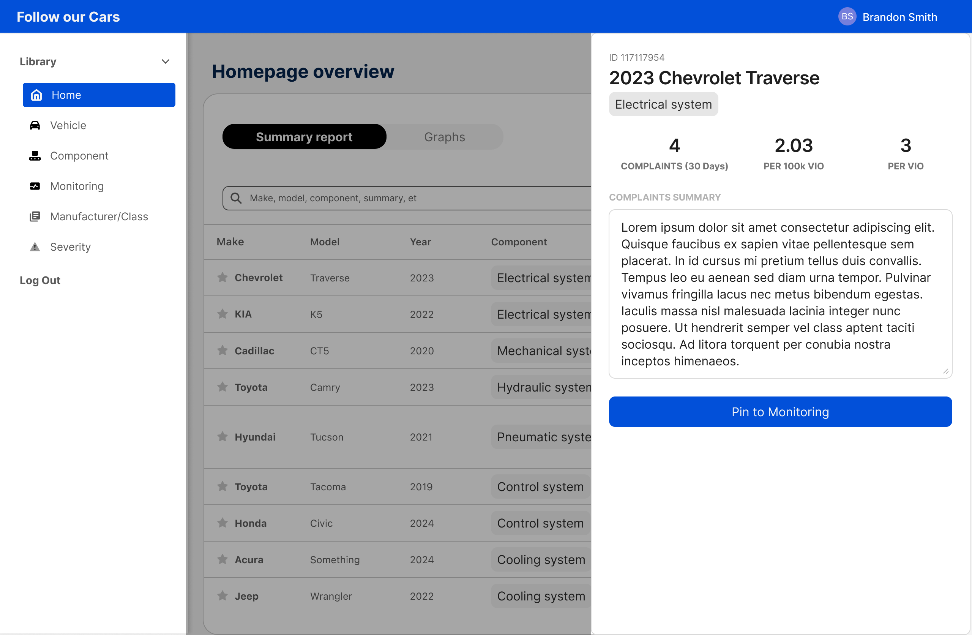The image size is (972, 635).
Task: Click the Honda make cell
Action: (250, 523)
